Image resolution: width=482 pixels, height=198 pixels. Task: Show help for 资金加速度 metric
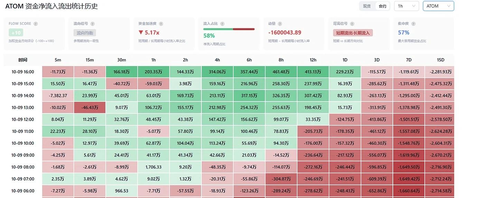click(161, 24)
